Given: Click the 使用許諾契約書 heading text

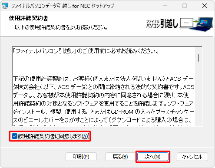Looking at the screenshot, I should pyautogui.click(x=29, y=18).
